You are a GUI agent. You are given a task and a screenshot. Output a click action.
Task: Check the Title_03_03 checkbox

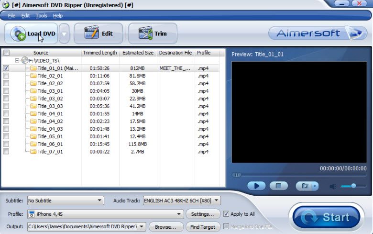point(6,106)
